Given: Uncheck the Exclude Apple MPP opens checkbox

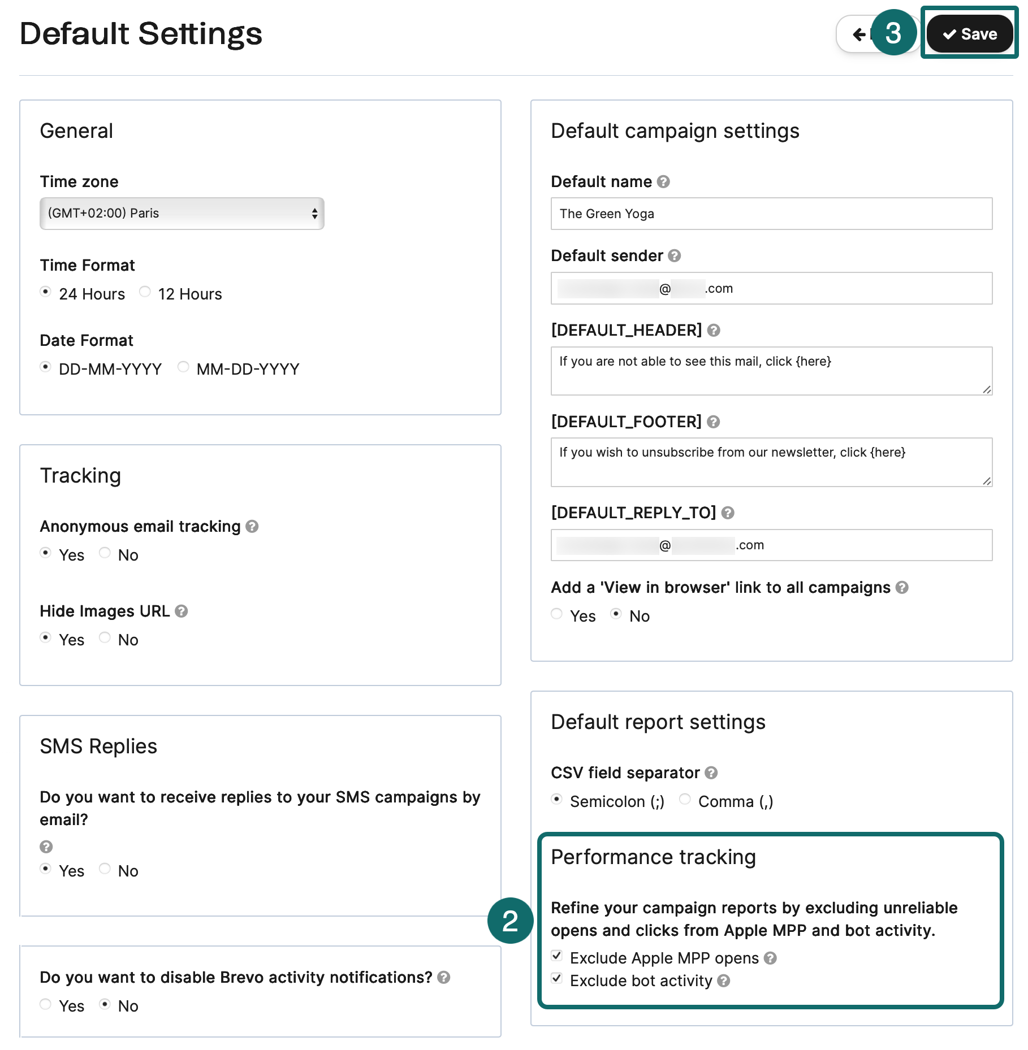Looking at the screenshot, I should pyautogui.click(x=557, y=956).
